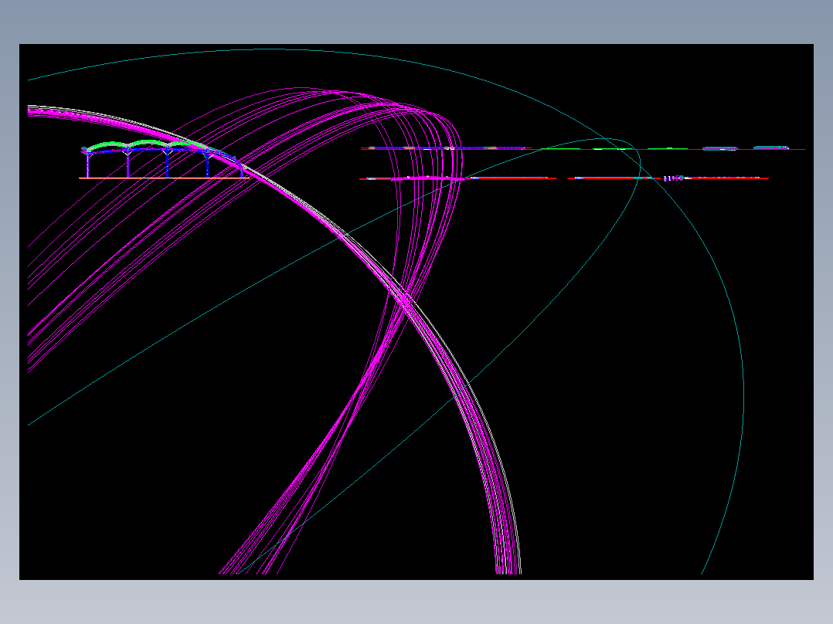The width and height of the screenshot is (833, 624).
Task: Select the CAD drawing preview image
Action: click(416, 312)
